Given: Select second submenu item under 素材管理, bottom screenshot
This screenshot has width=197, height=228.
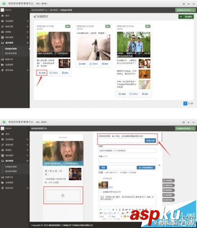Looking at the screenshot, I should coord(11,171).
